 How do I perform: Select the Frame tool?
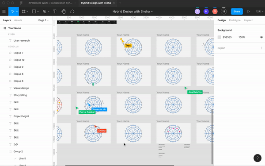[24, 12]
